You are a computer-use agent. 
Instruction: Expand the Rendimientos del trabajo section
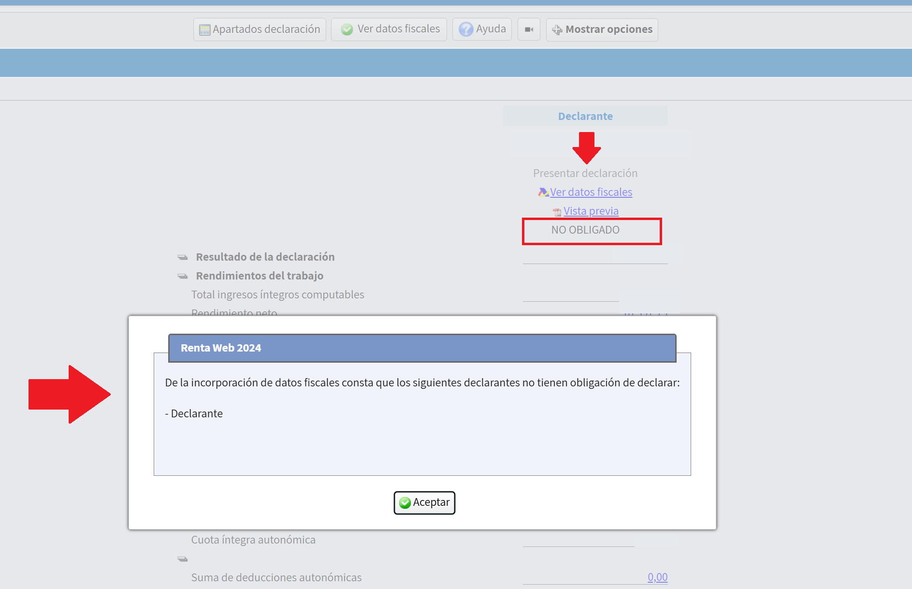(x=183, y=276)
